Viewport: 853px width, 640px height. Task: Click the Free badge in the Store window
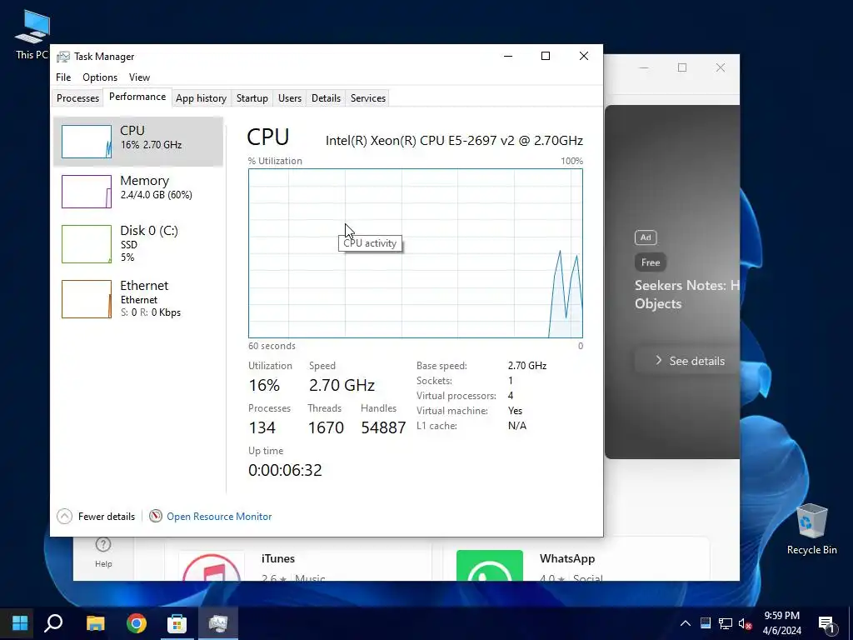point(650,262)
